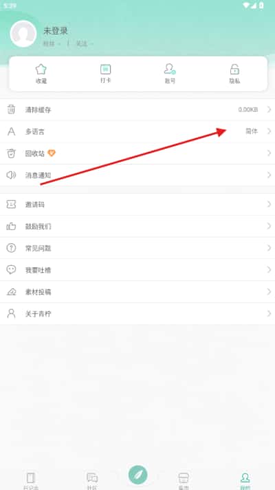
Task: Open the chevron on the 回收站 row
Action: (x=269, y=153)
